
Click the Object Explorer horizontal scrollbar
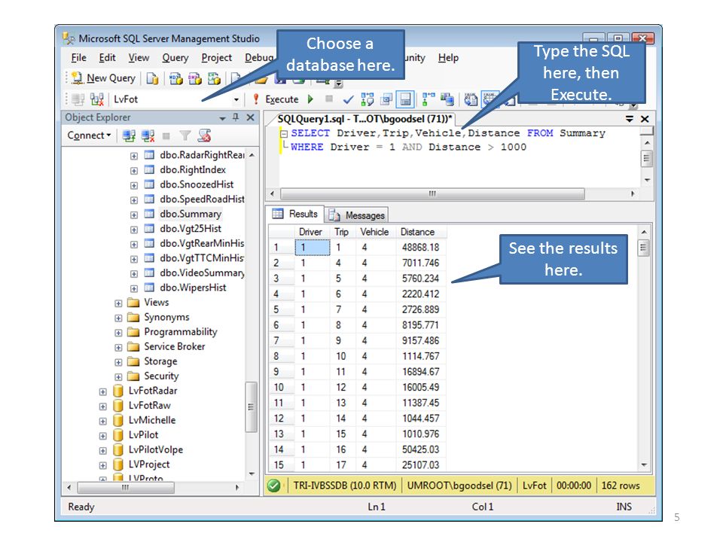(x=126, y=487)
